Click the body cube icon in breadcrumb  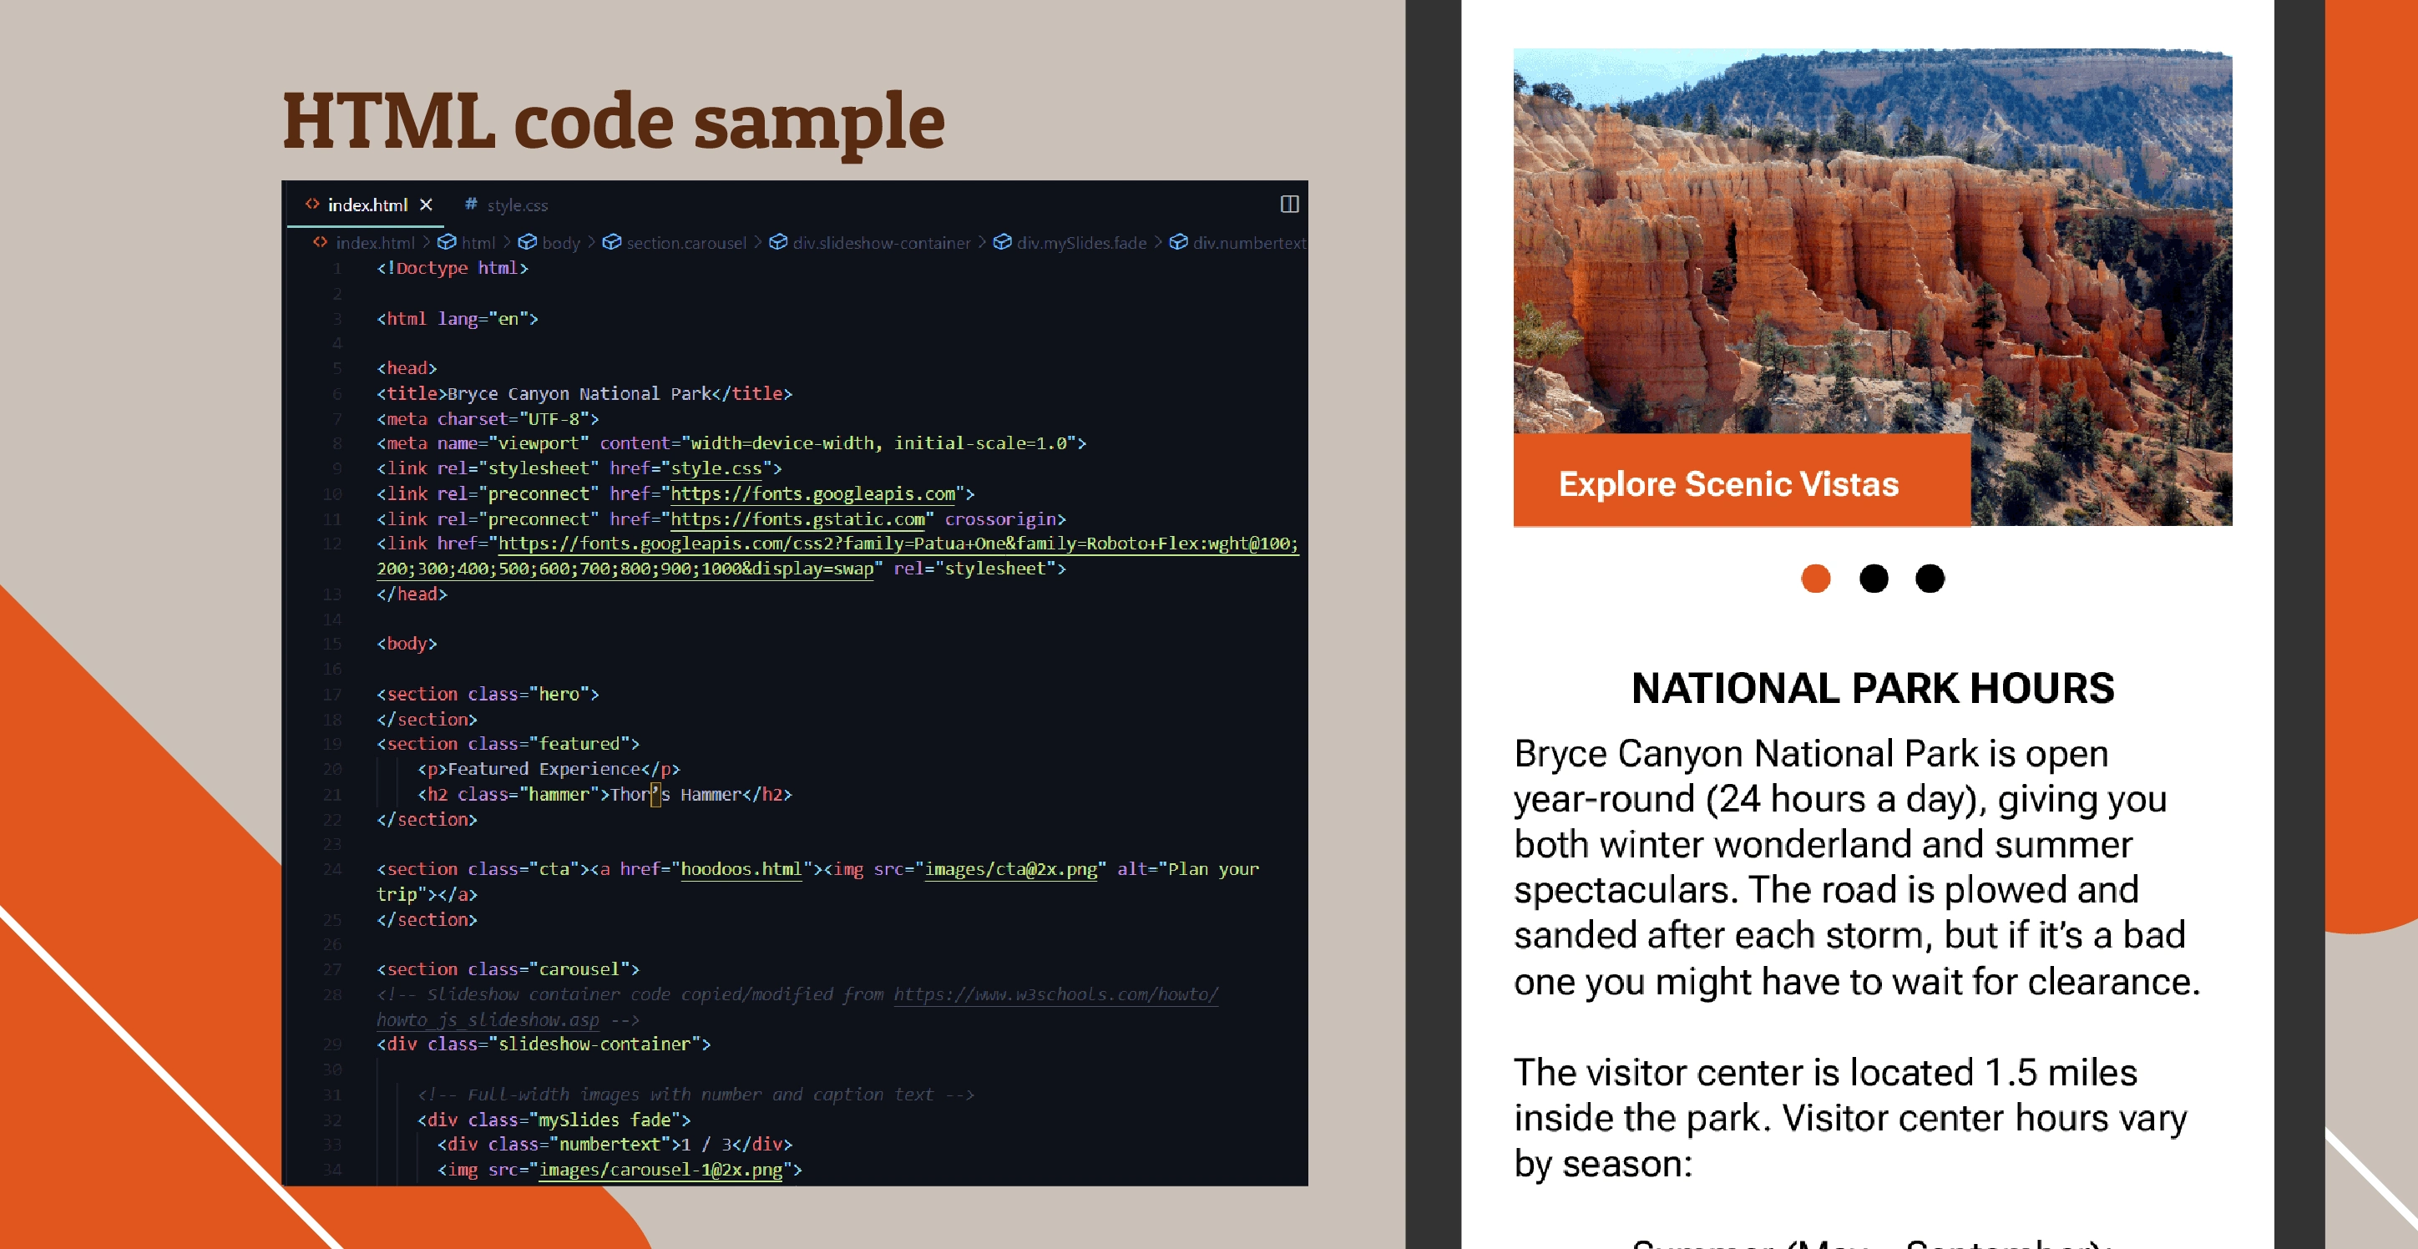[x=528, y=242]
